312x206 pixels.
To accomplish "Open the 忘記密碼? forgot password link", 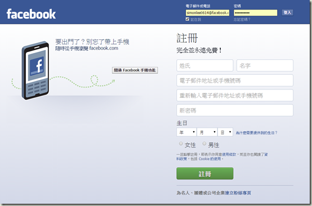I will [x=242, y=20].
